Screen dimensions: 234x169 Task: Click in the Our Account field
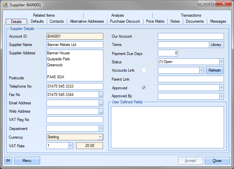click(x=191, y=36)
